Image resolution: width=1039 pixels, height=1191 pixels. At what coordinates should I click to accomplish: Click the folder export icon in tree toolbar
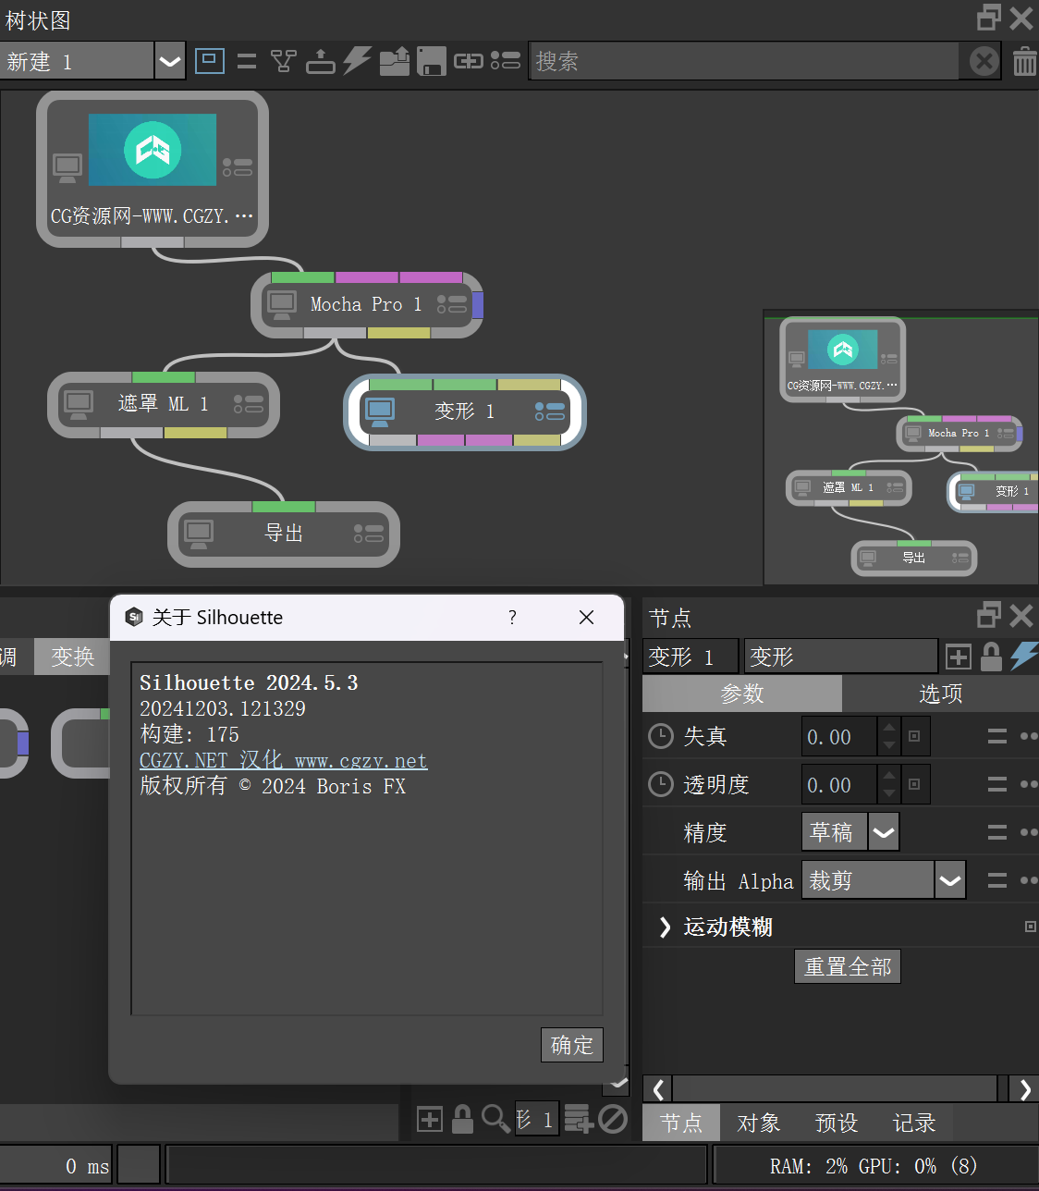point(395,61)
